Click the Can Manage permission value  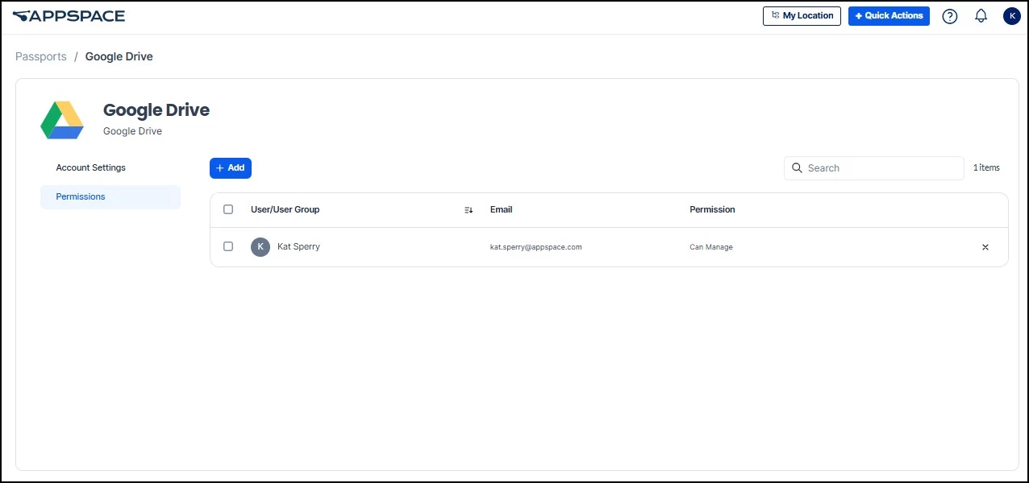711,247
